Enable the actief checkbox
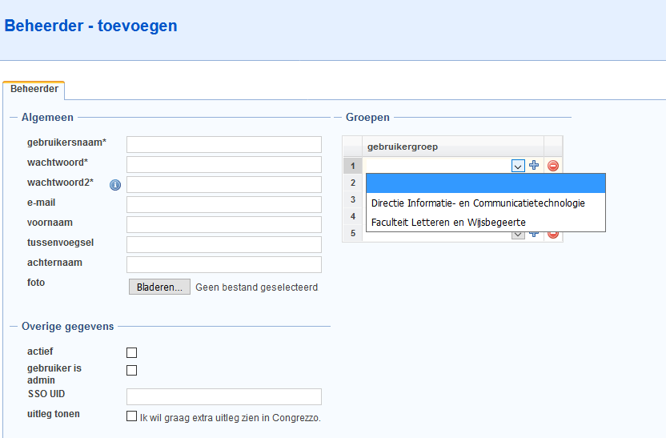The height and width of the screenshot is (438, 666). pos(131,352)
